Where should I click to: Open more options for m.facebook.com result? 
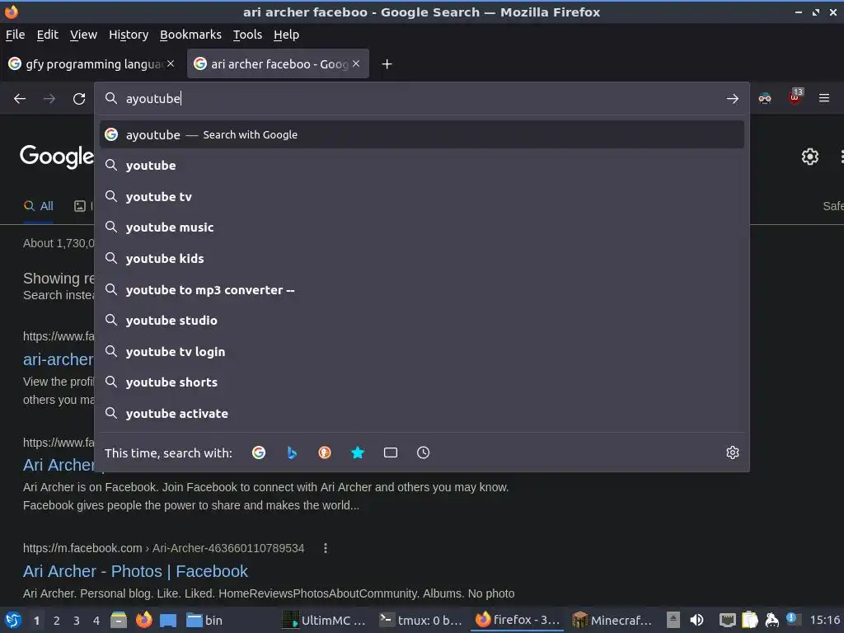pyautogui.click(x=325, y=548)
